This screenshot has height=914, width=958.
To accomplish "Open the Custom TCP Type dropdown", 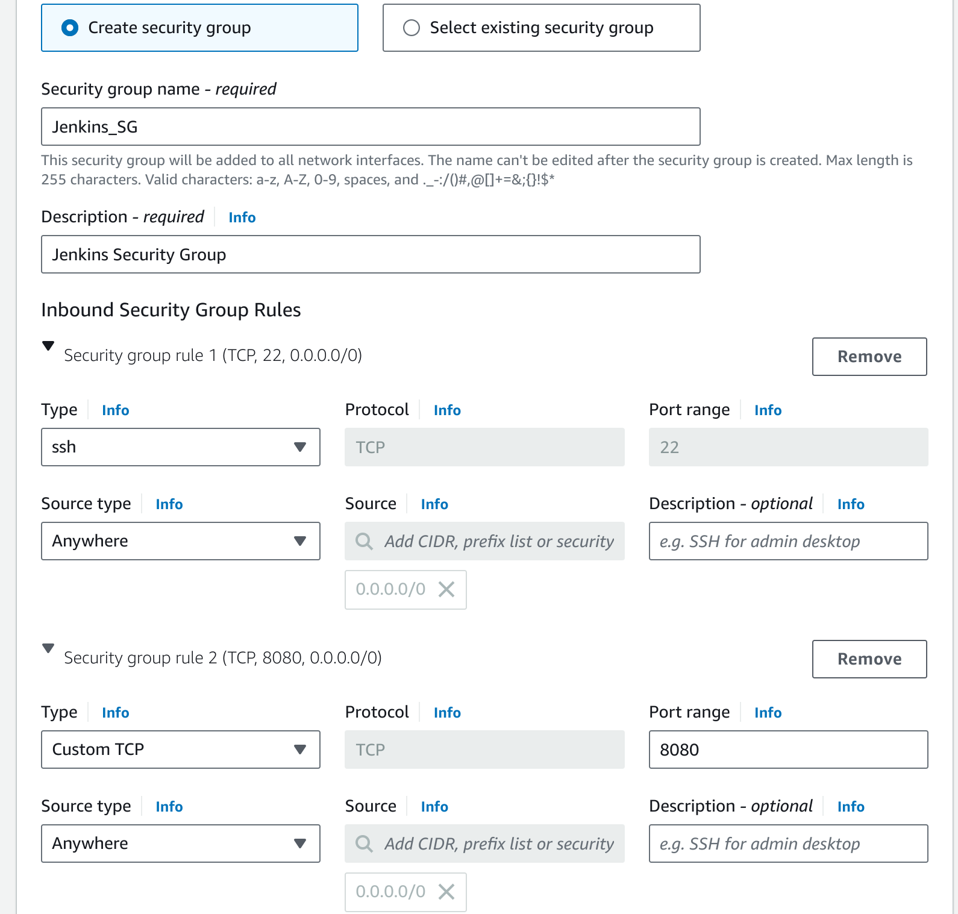I will [181, 750].
